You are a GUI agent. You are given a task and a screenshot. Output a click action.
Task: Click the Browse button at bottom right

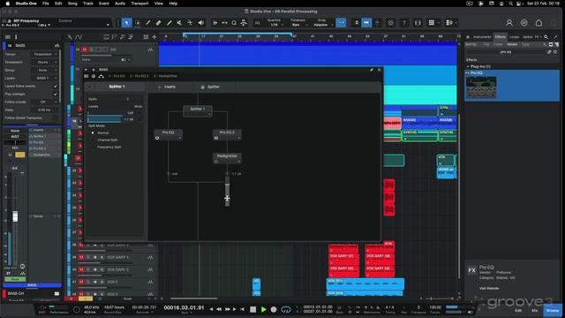click(553, 310)
